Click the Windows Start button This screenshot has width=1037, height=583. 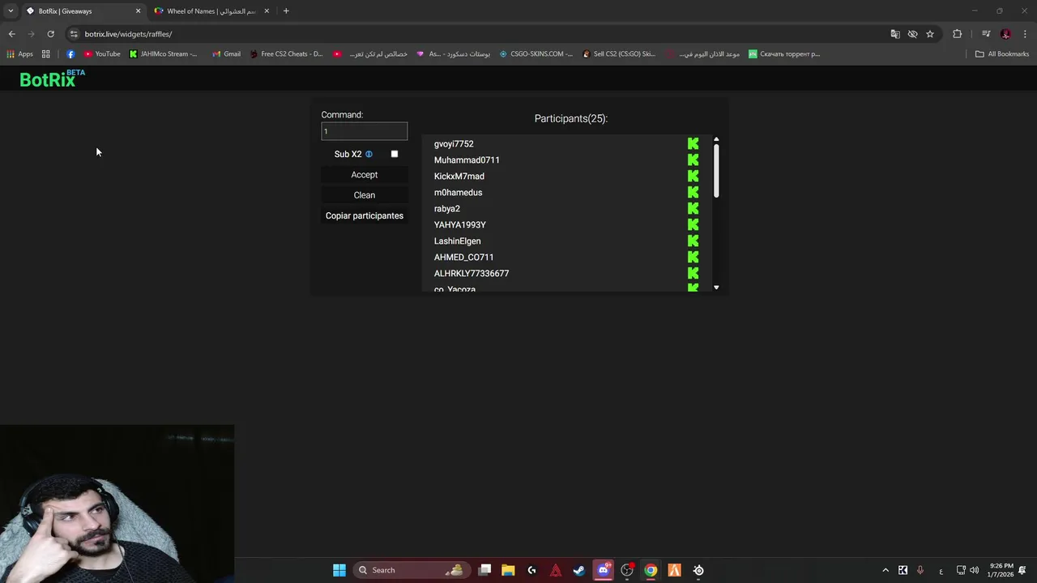point(339,570)
